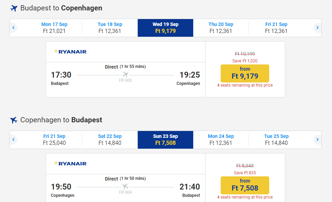332x202 pixels.
Task: Select Mon 17 Sep outbound date
Action: click(x=54, y=28)
